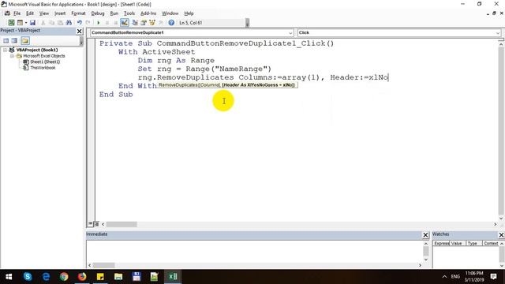505x284 pixels.
Task: Click the 'End Sub' code line
Action: (x=116, y=95)
